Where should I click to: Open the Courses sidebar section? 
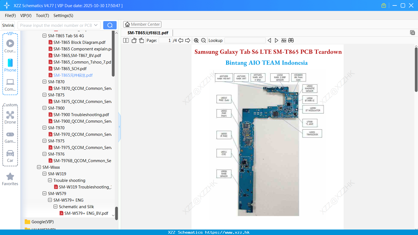coord(10,46)
